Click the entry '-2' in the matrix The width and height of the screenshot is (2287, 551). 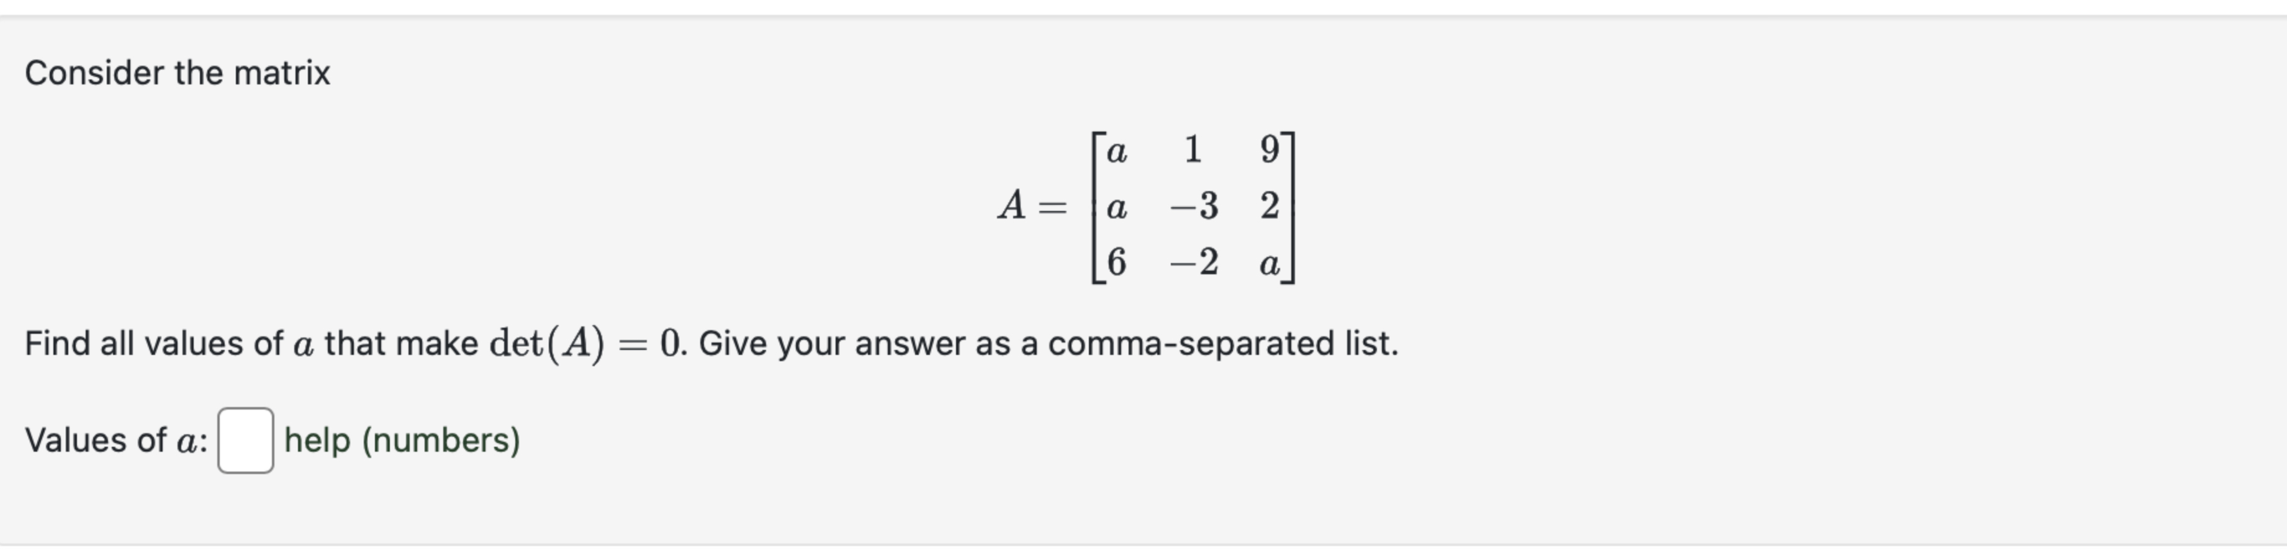click(x=1194, y=264)
